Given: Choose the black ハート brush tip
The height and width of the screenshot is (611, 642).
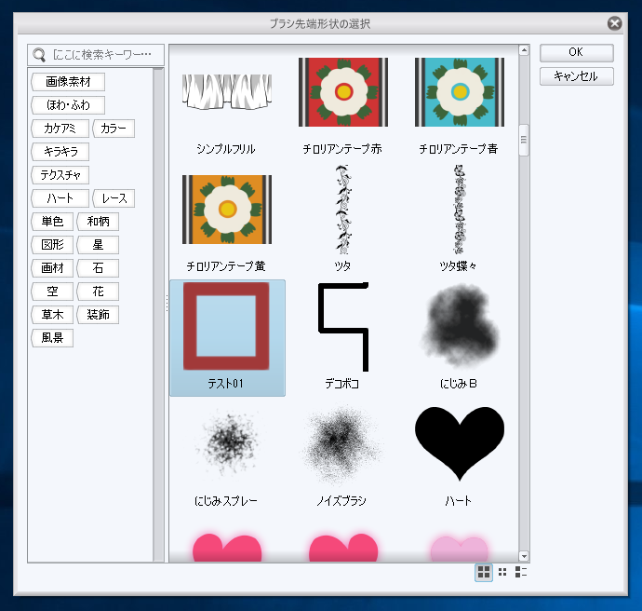Looking at the screenshot, I should click(460, 443).
